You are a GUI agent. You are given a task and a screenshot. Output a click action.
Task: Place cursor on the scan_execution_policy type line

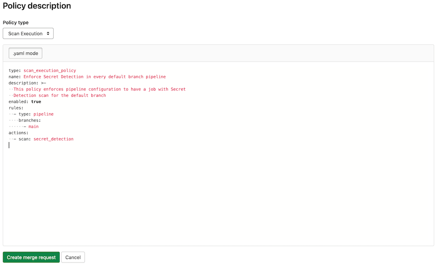(49, 70)
